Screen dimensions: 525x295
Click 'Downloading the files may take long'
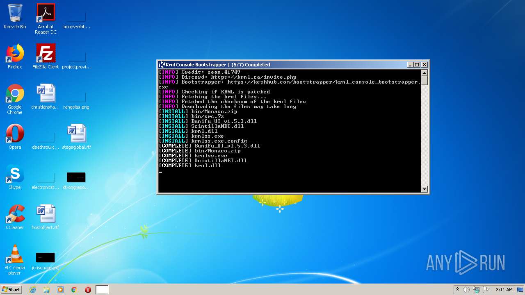coord(227,107)
